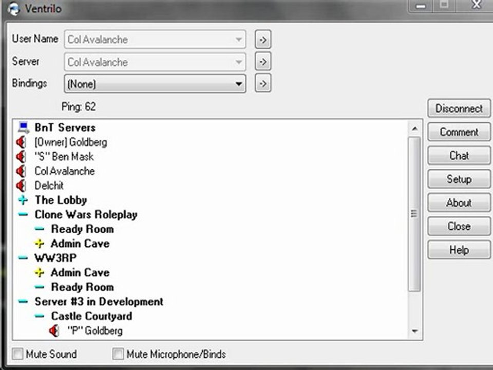
Task: Enable the Mute Sound checkbox
Action: point(17,354)
